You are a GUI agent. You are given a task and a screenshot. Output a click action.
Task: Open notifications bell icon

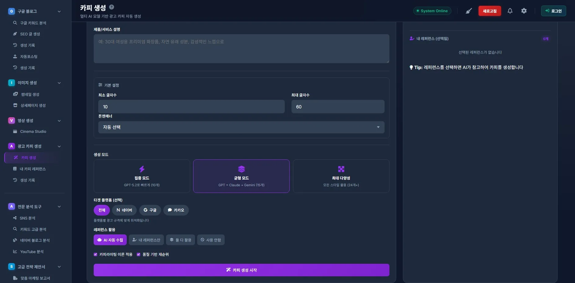(510, 11)
